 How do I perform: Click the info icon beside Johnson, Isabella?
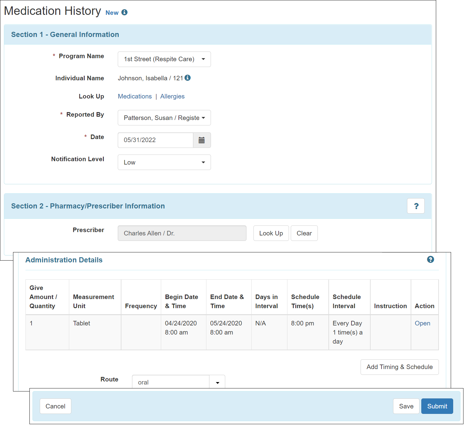tap(188, 78)
